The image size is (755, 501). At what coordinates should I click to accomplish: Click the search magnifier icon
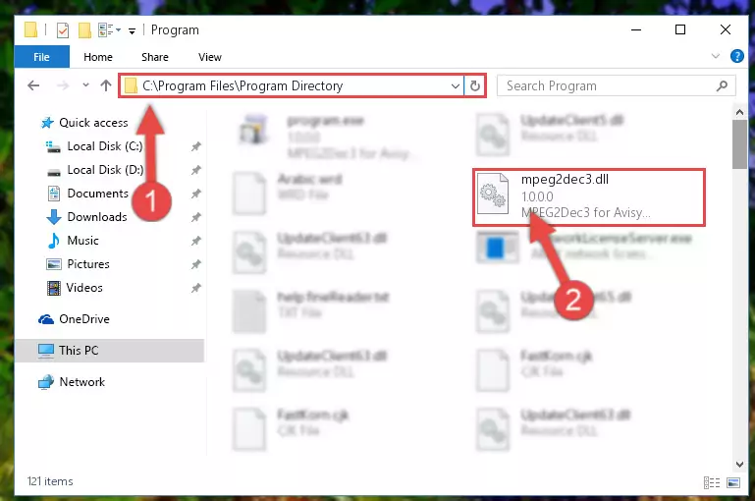tap(722, 85)
